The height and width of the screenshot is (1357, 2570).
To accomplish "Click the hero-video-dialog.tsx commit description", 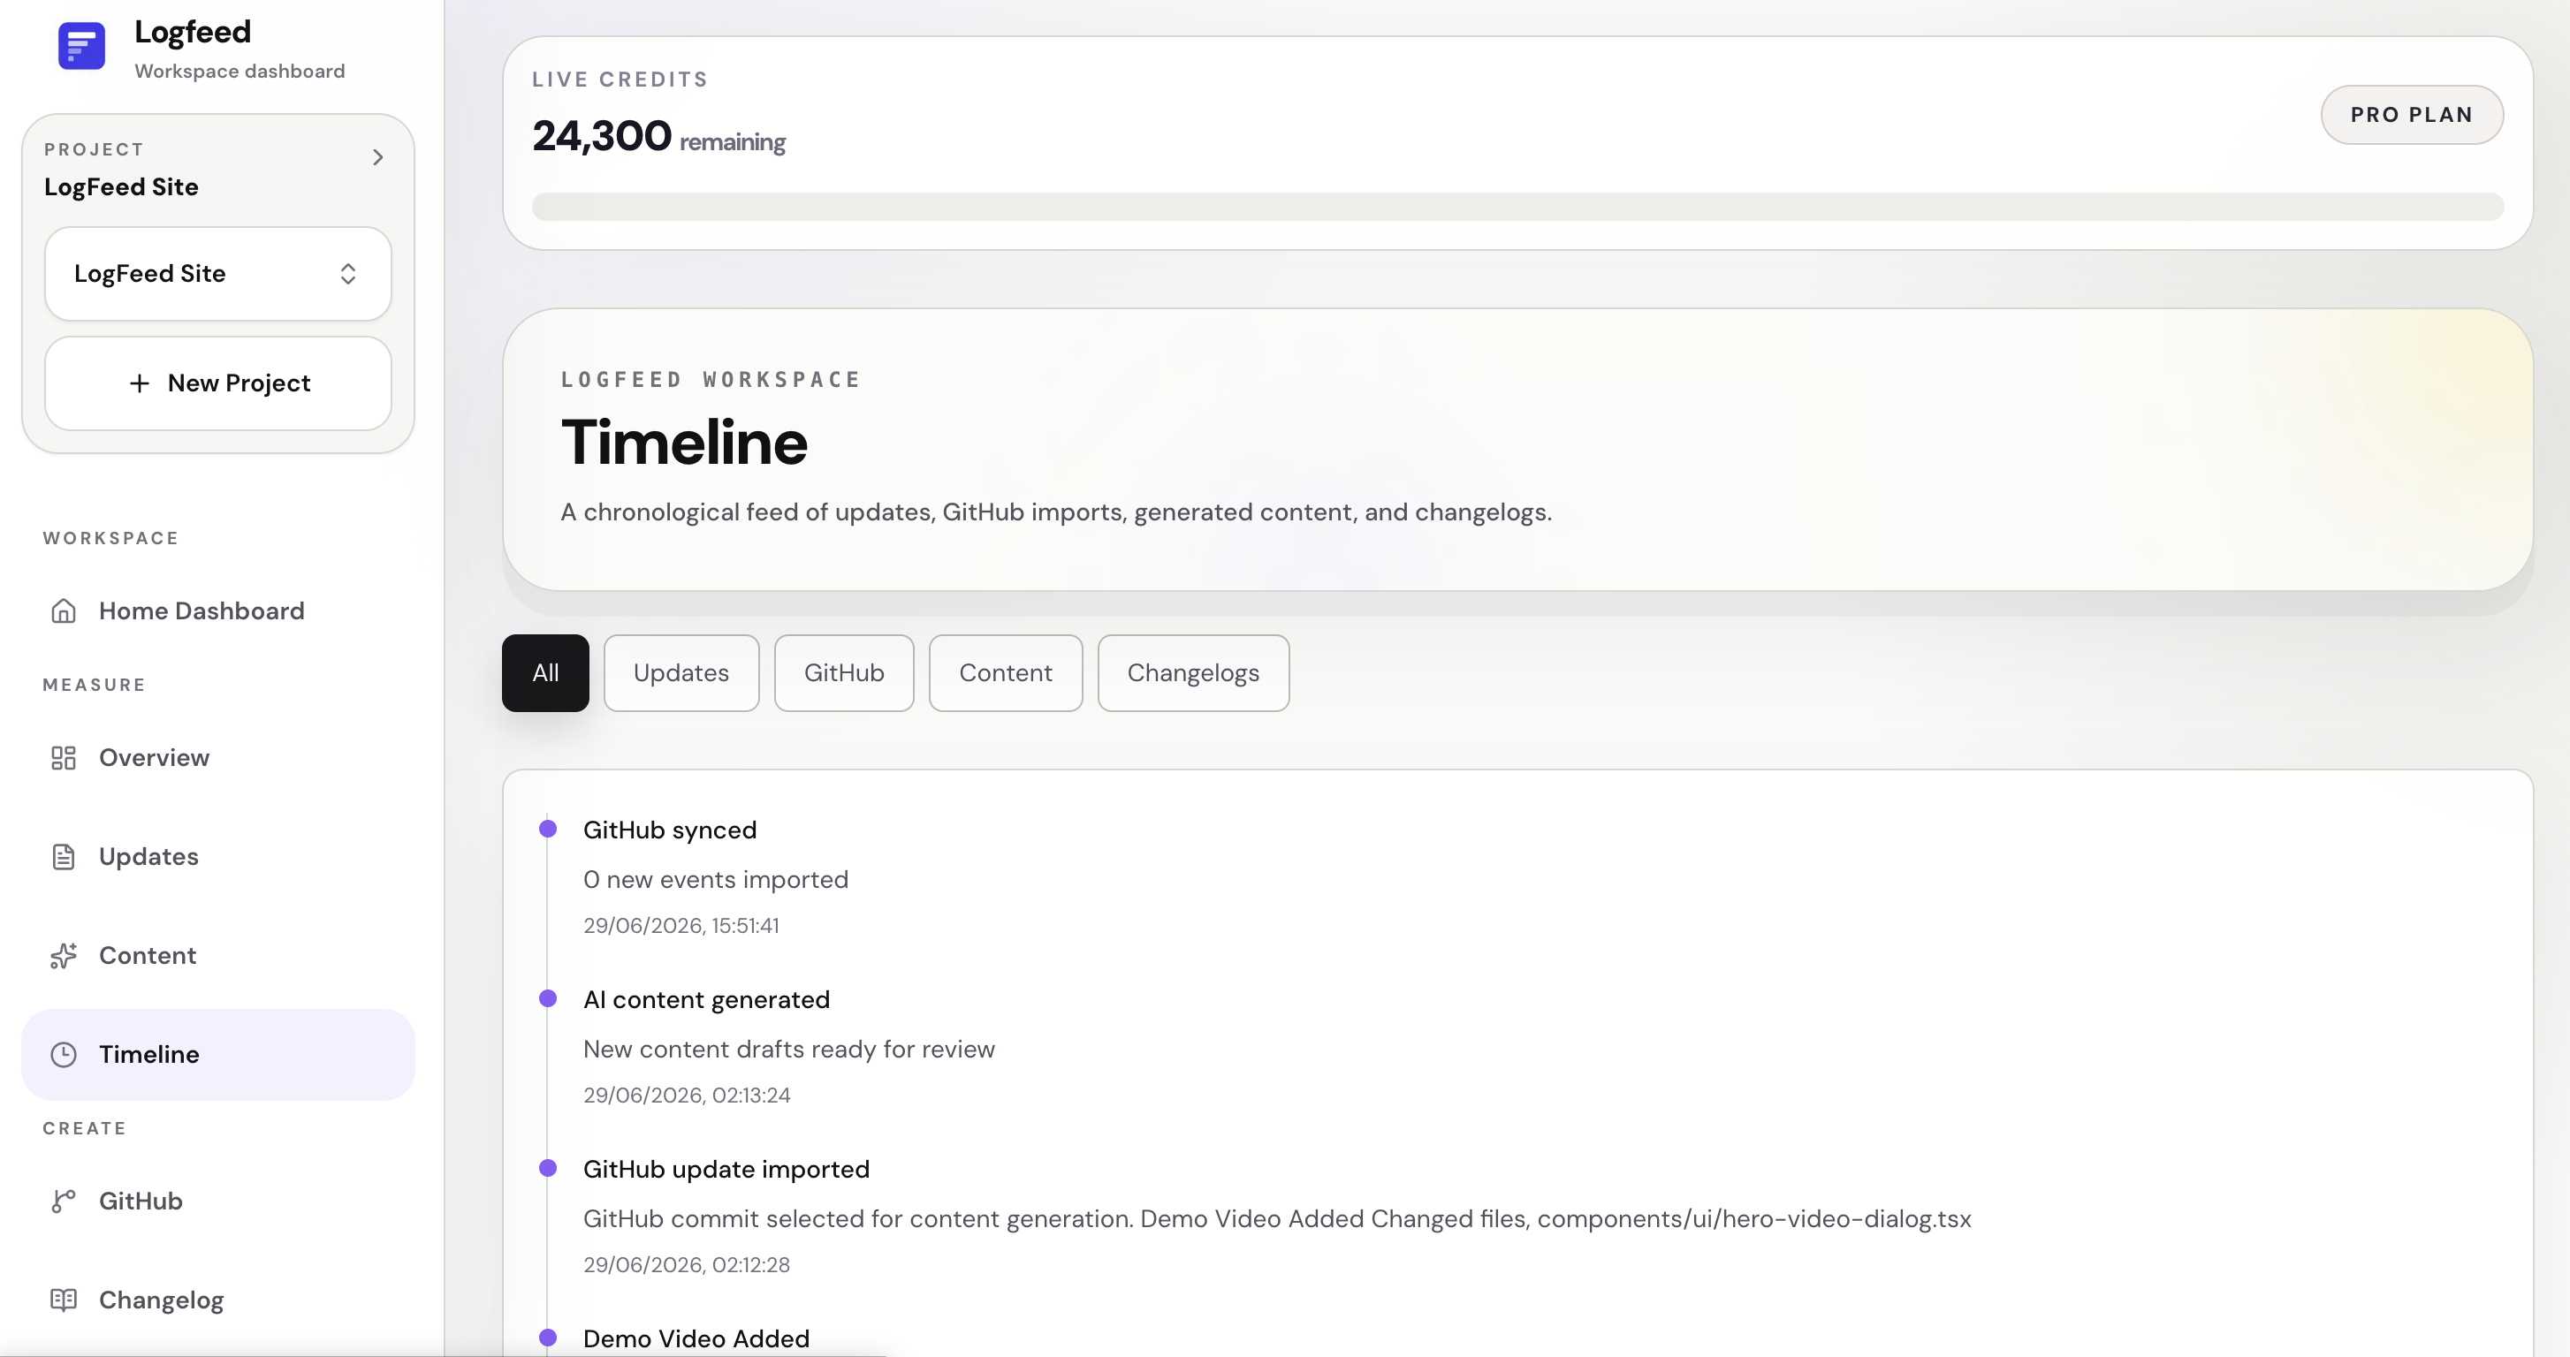I will tap(1277, 1218).
